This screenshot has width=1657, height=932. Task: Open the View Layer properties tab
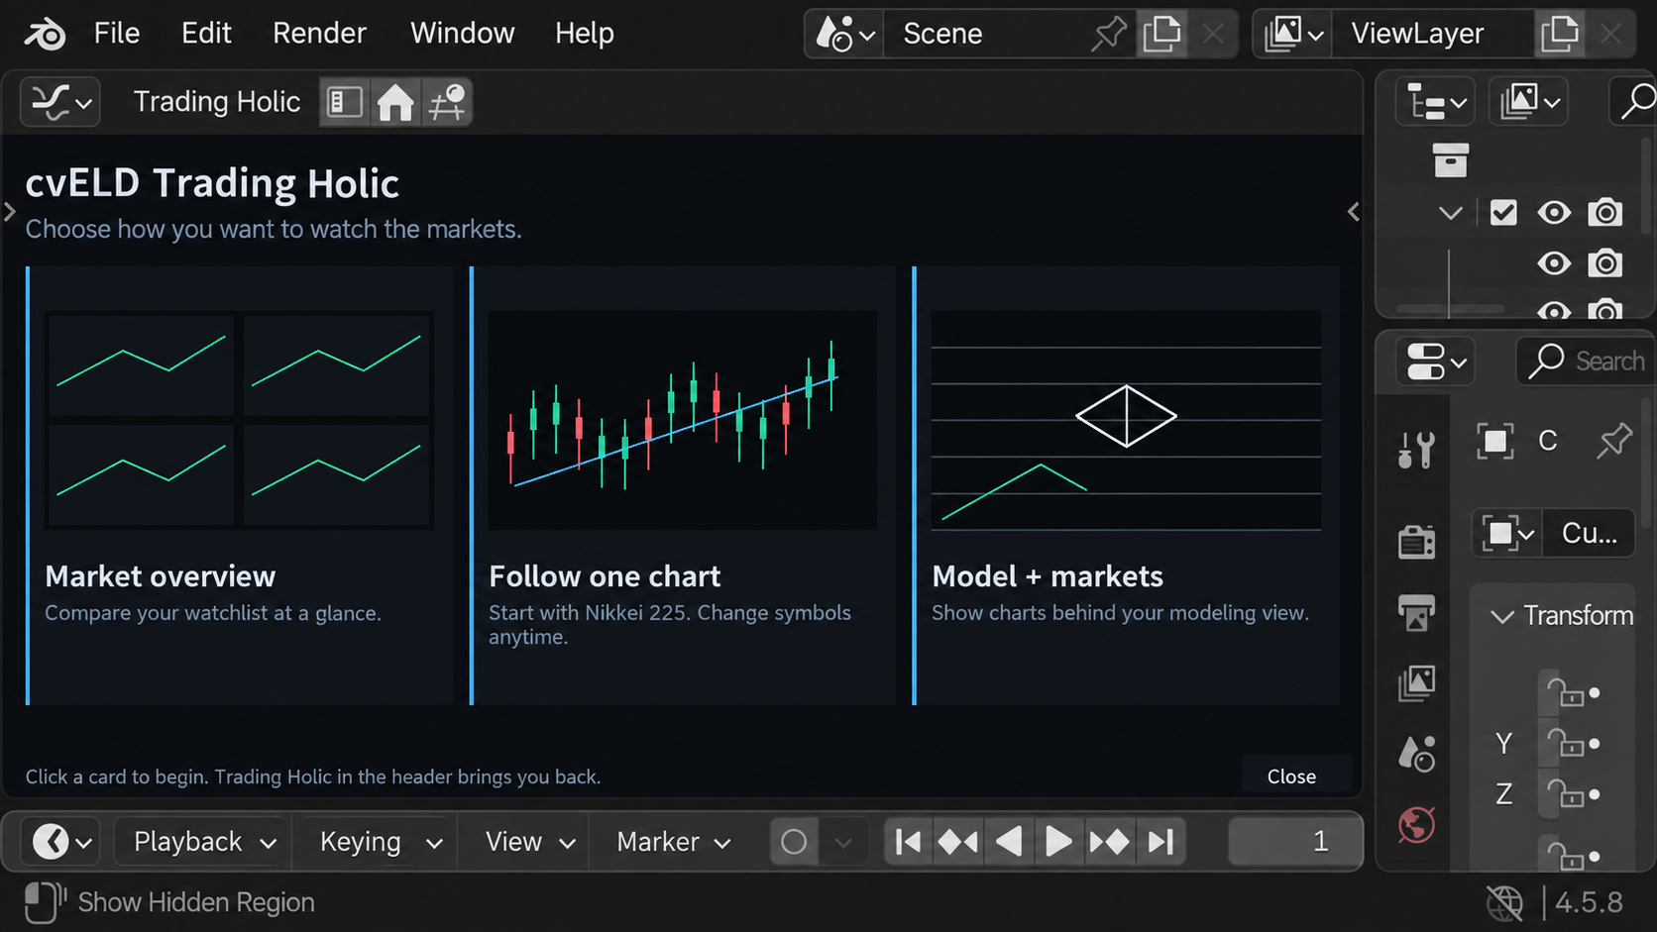(x=1416, y=682)
